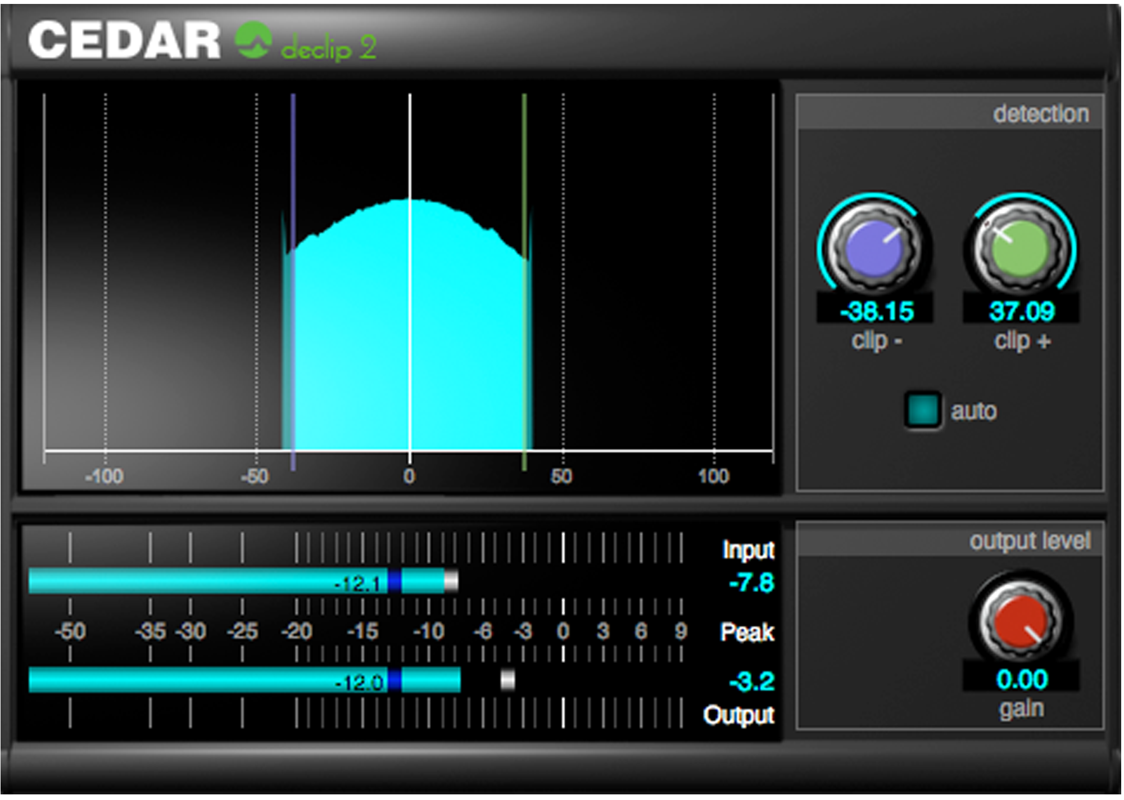This screenshot has height=800, width=1124.
Task: Click the CEDAR green logo icon
Action: pyautogui.click(x=253, y=39)
